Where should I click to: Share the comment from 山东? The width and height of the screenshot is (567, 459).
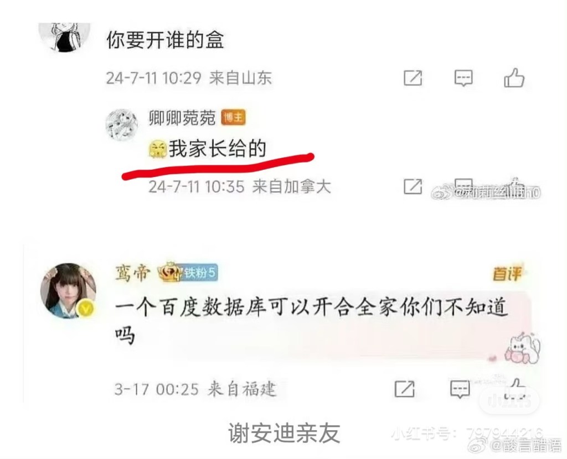point(413,77)
